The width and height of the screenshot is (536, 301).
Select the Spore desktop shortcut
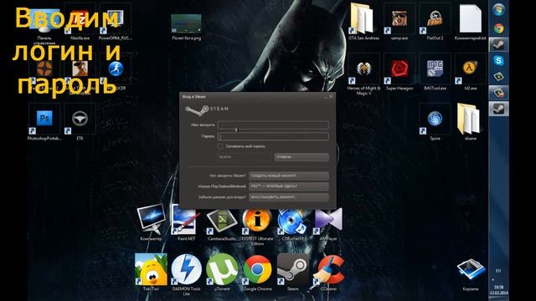435,122
